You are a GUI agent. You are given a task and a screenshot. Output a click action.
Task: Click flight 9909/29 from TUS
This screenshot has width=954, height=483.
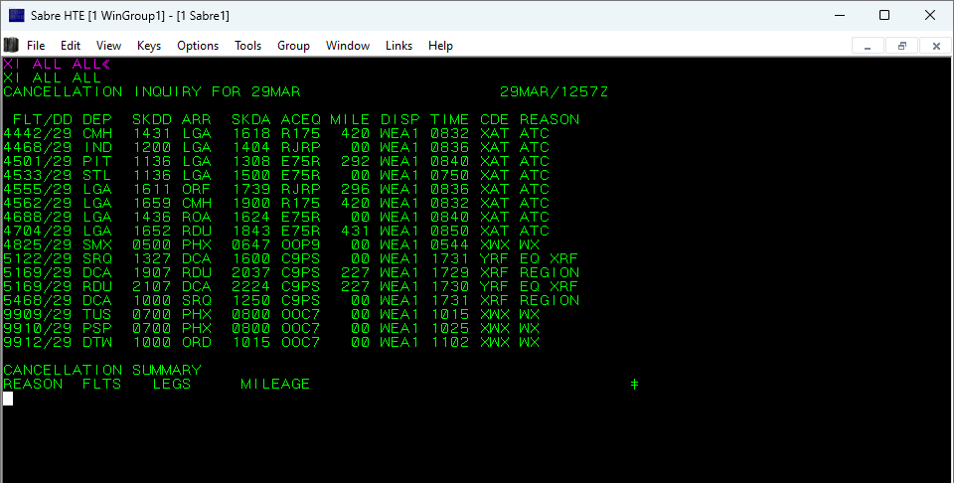pos(271,314)
